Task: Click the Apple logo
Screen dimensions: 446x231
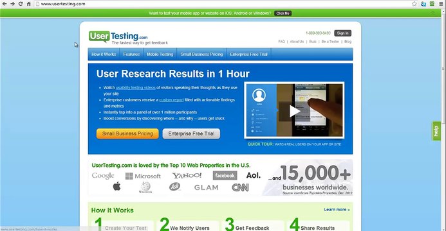Action: click(117, 187)
